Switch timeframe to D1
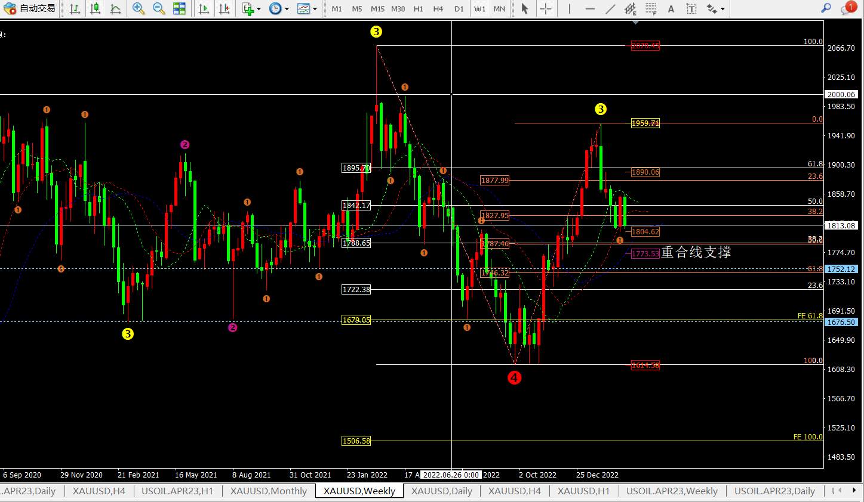Viewport: 864px width, 502px height. tap(459, 8)
